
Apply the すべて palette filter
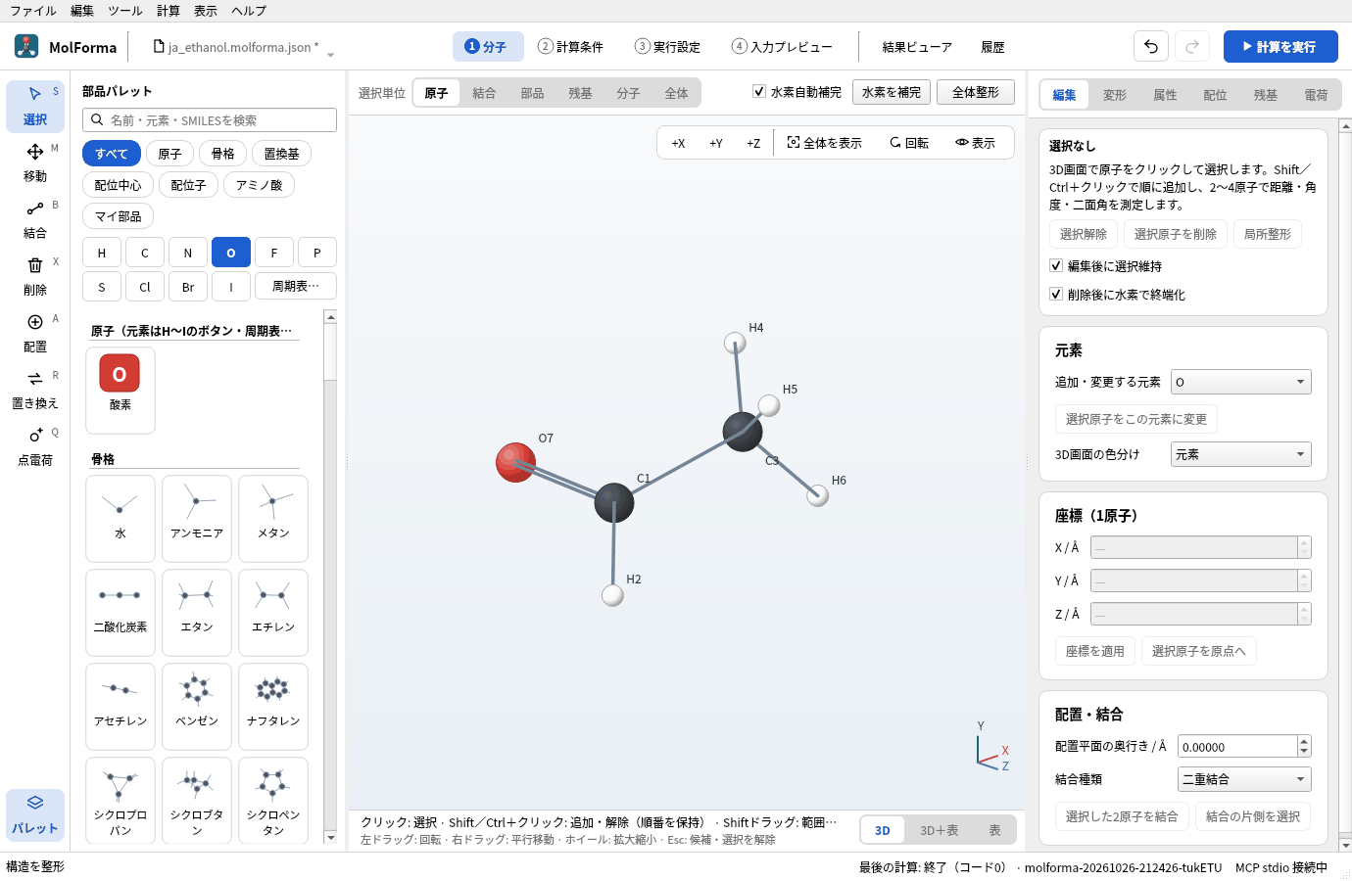pyautogui.click(x=112, y=154)
